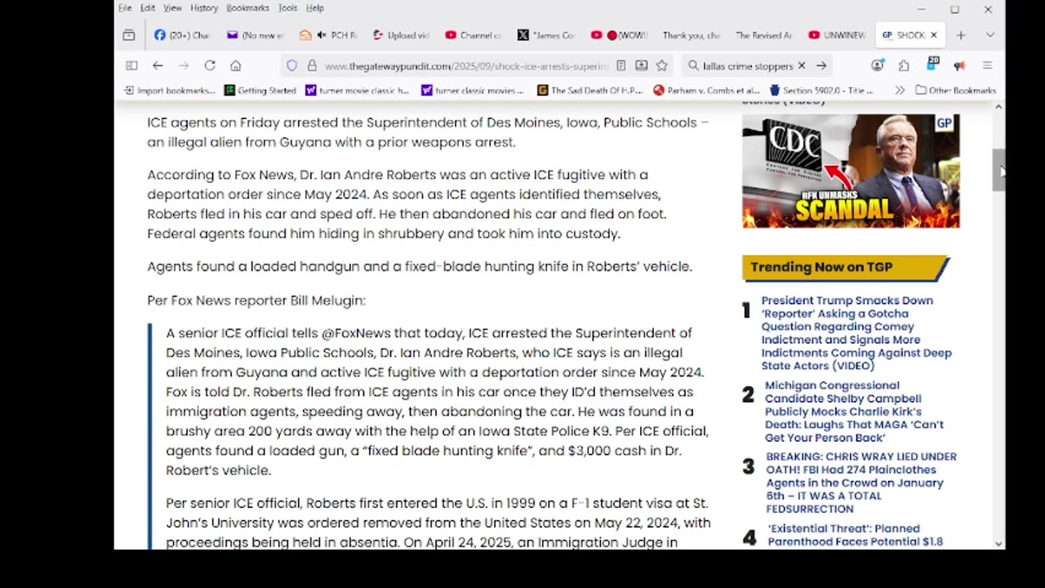
Task: Switch to the Yahoo Mail No new emails tab
Action: 256,35
